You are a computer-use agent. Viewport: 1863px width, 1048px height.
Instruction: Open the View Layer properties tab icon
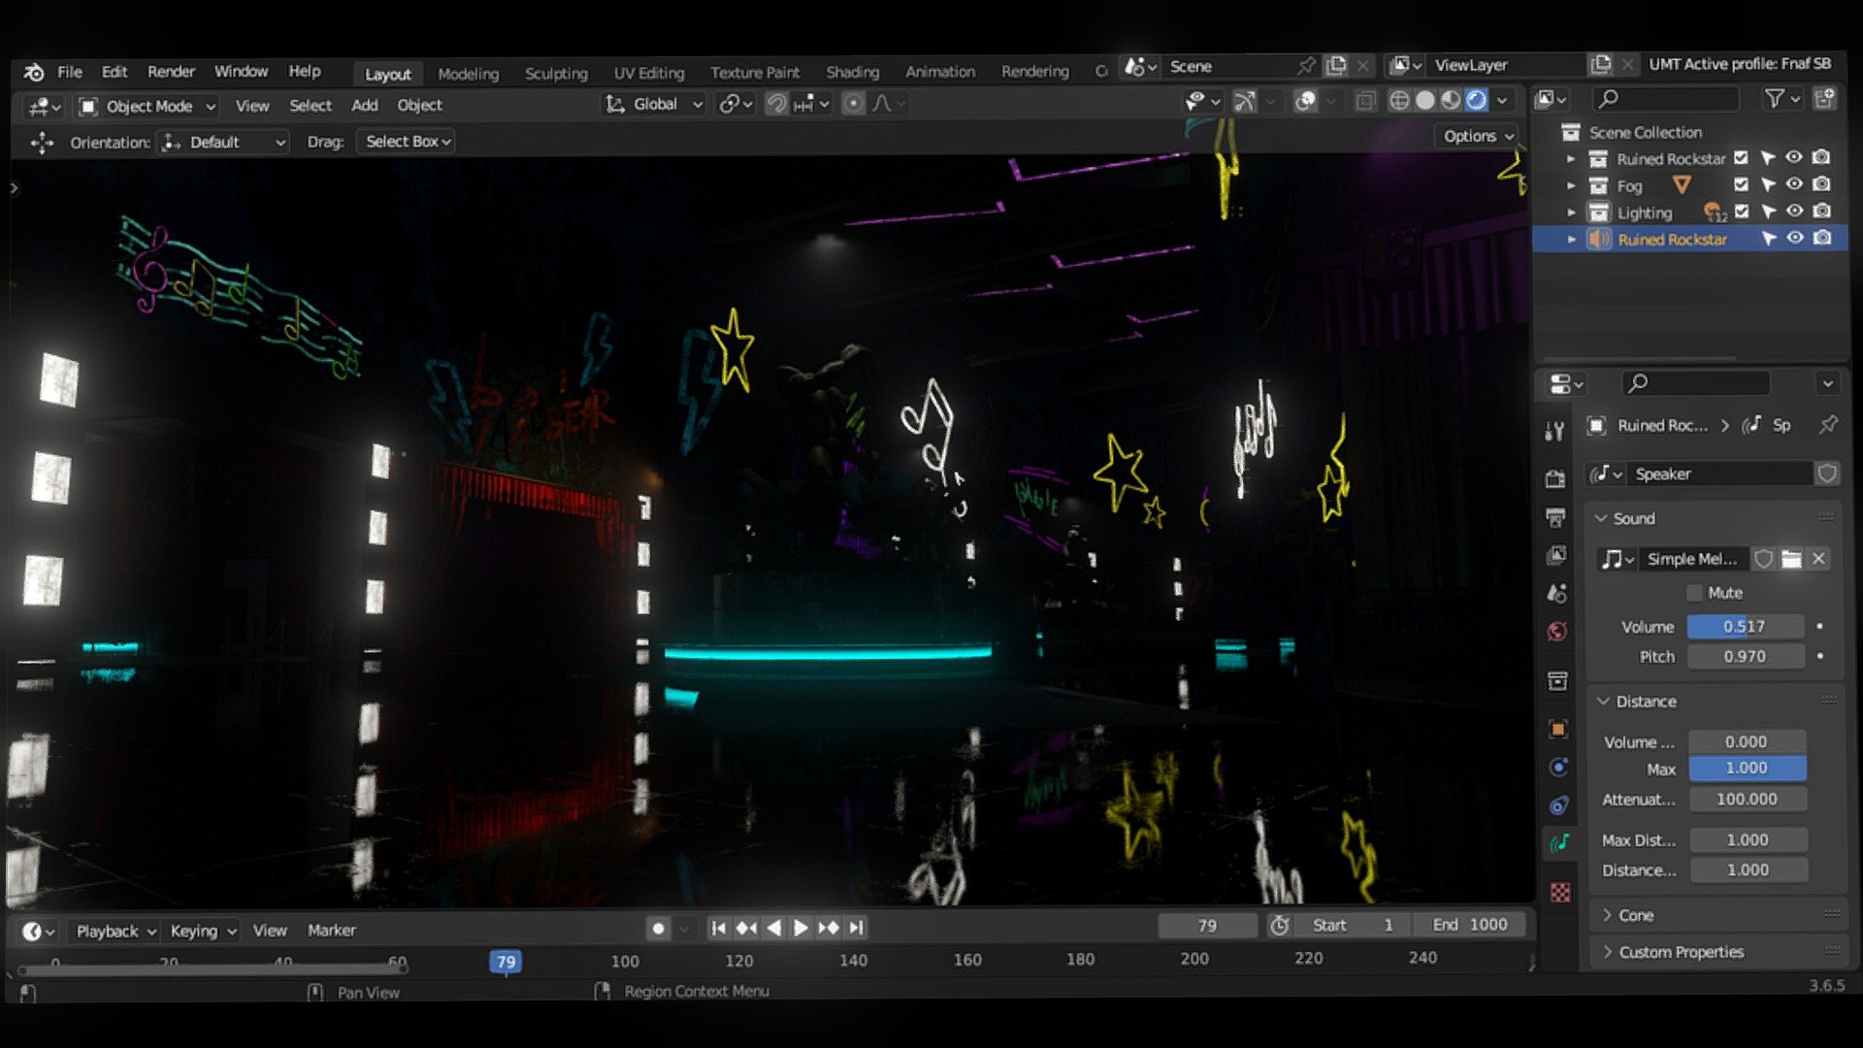click(x=1556, y=555)
